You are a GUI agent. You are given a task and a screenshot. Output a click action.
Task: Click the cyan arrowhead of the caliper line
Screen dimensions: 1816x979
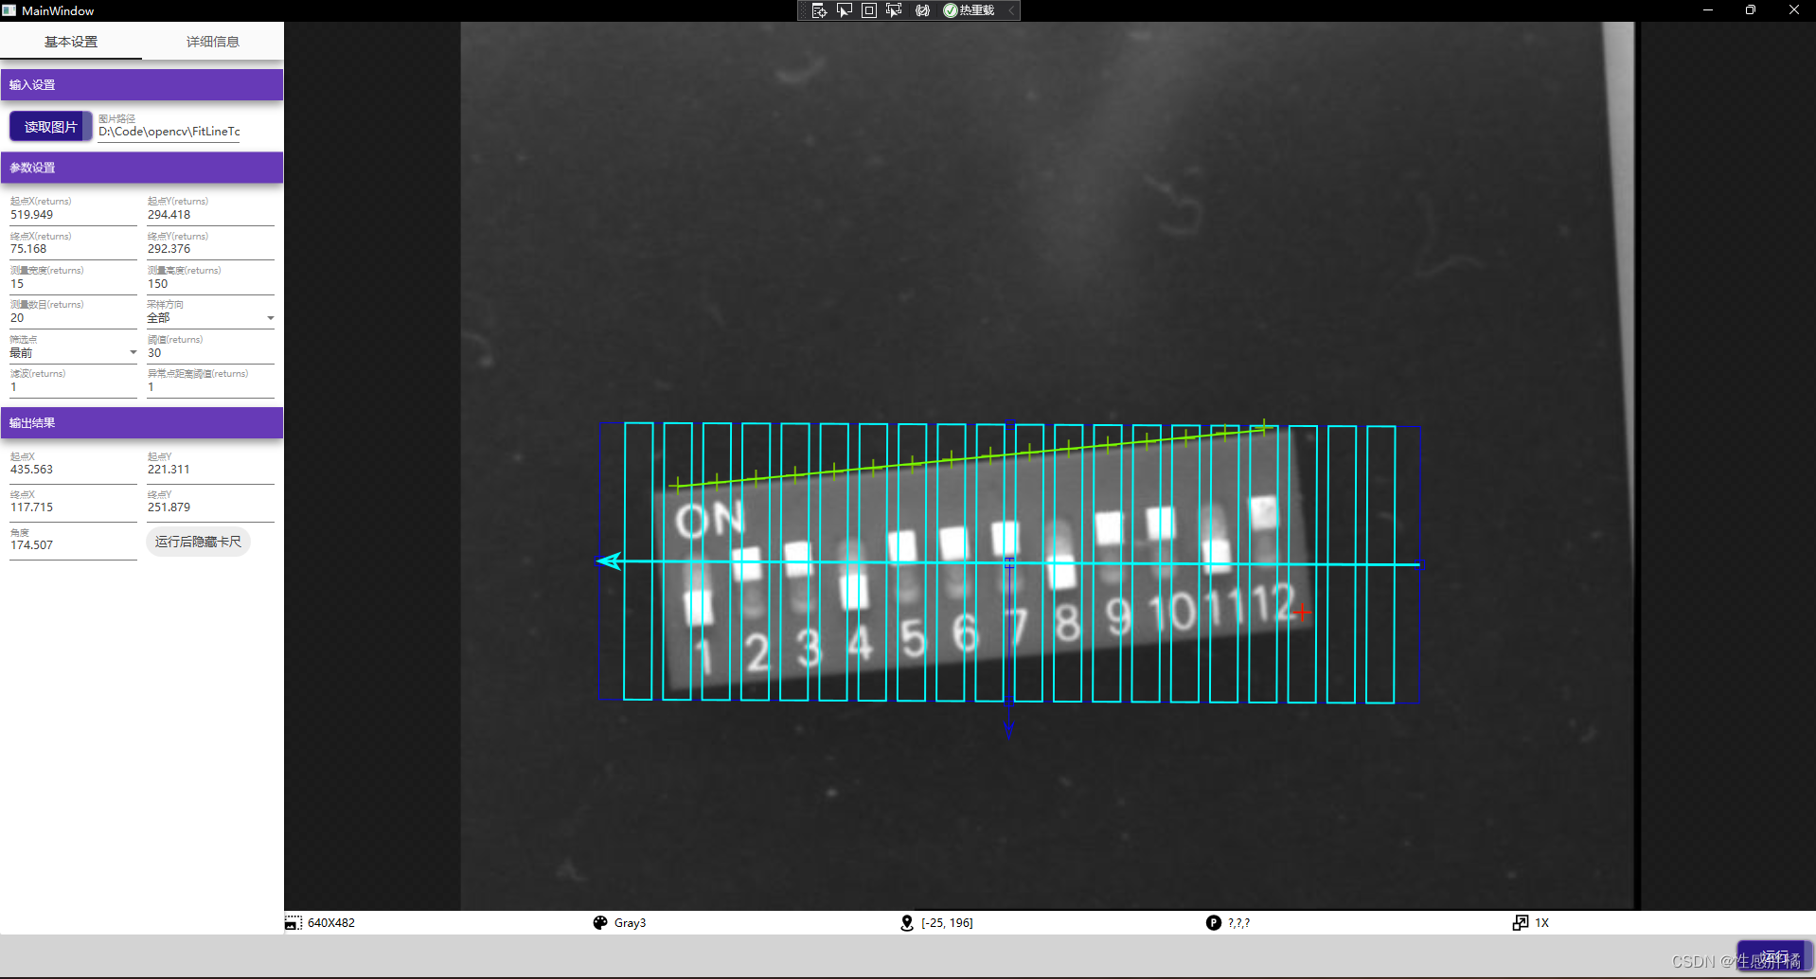click(x=608, y=561)
